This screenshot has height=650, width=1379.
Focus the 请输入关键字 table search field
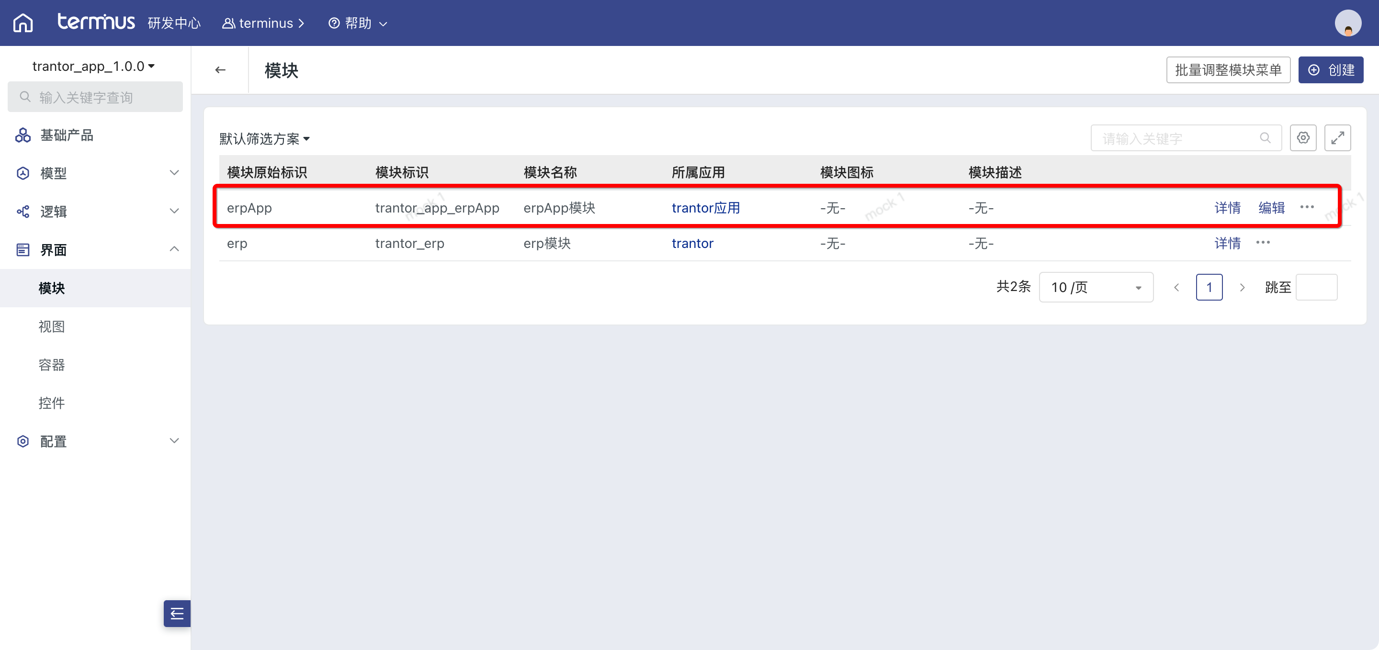click(1186, 138)
